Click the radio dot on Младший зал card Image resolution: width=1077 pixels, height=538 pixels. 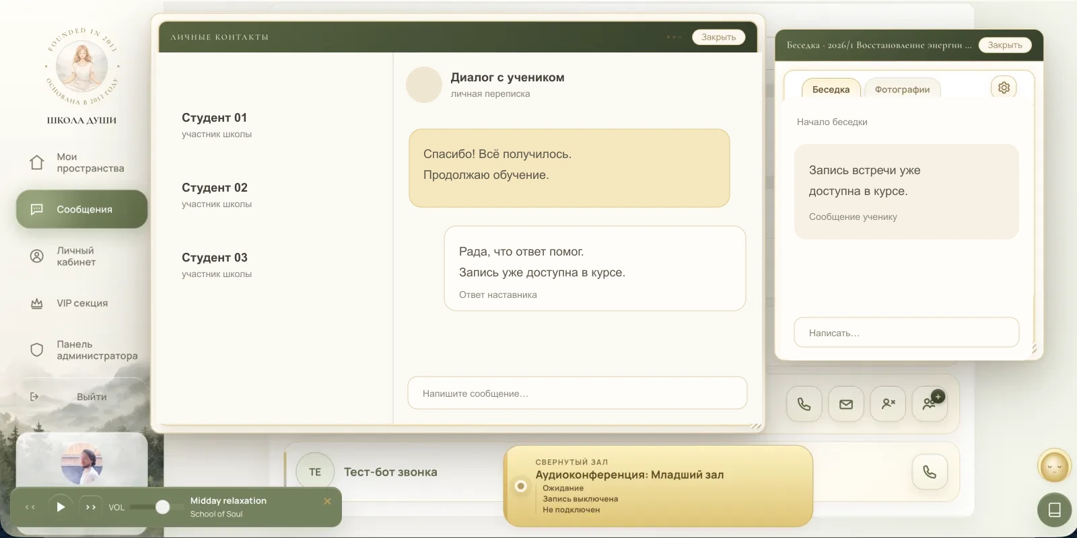[x=520, y=486]
